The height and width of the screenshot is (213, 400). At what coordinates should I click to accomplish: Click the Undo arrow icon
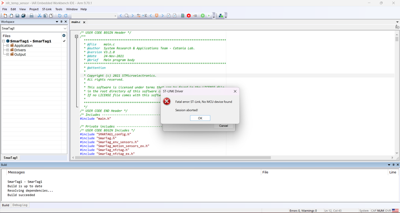[x=60, y=16]
